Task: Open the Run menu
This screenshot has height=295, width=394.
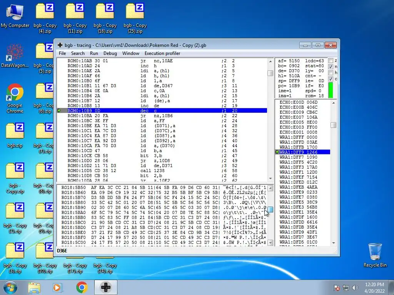Action: tap(94, 53)
